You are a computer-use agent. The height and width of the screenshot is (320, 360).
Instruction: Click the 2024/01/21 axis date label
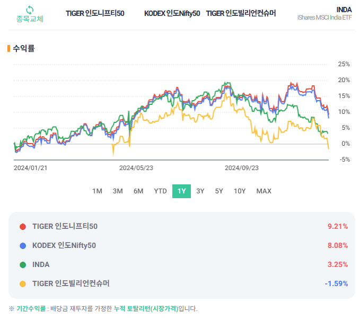[x=31, y=168]
